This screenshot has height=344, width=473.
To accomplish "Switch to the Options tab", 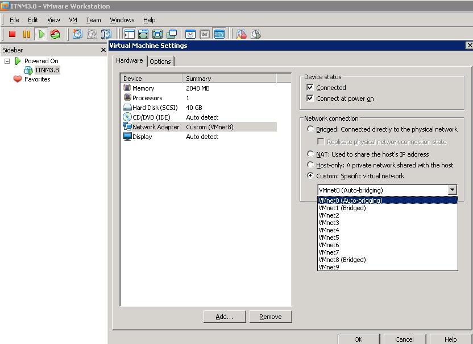I will tap(160, 62).
